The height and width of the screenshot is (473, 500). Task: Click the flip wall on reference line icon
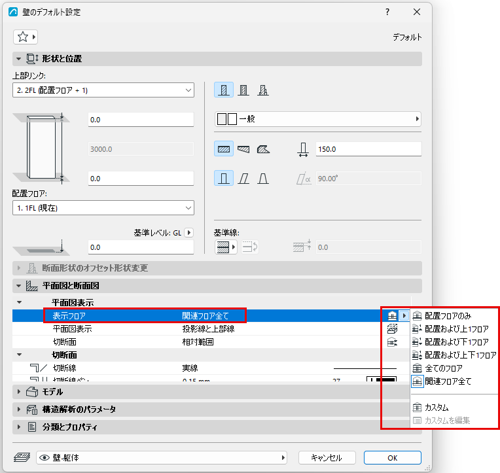coord(250,247)
